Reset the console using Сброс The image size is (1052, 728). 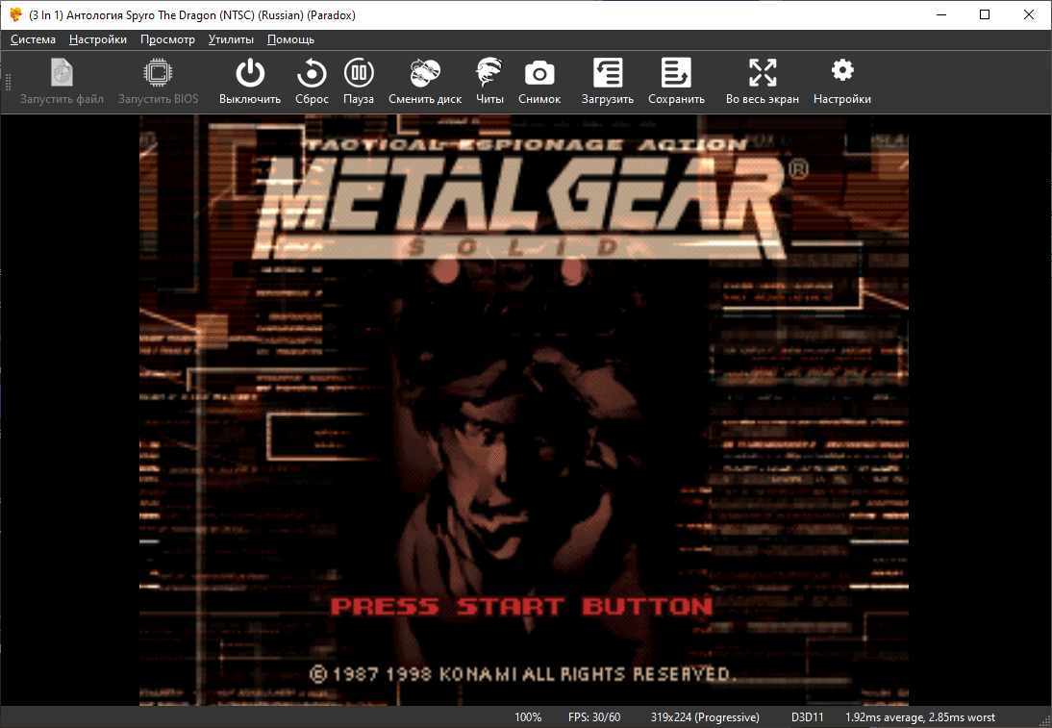[x=312, y=82]
